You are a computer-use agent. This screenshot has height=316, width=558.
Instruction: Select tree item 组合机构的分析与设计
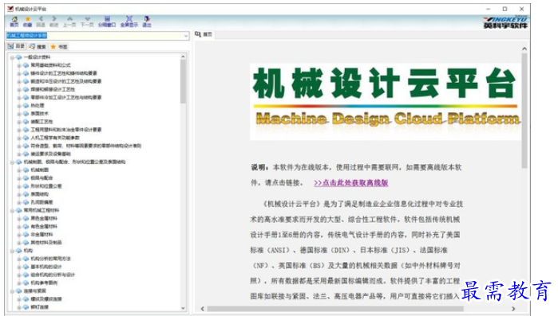point(53,275)
